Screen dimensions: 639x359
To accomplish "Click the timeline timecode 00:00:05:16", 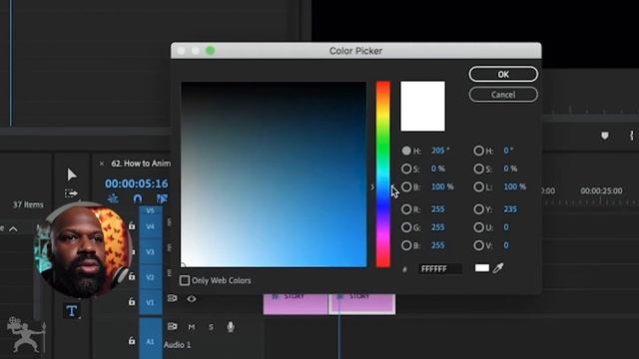I will pyautogui.click(x=136, y=183).
